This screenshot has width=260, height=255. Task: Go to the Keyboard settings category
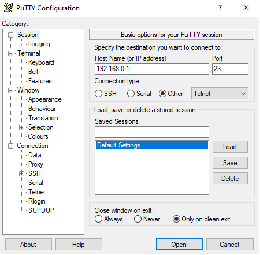coord(41,62)
